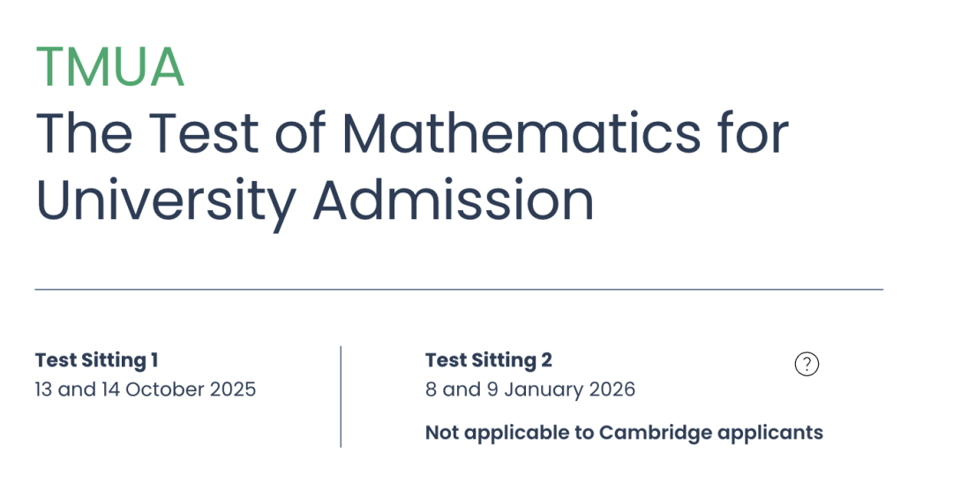Click the word "Admission" in the heading
The height and width of the screenshot is (483, 953).
454,200
